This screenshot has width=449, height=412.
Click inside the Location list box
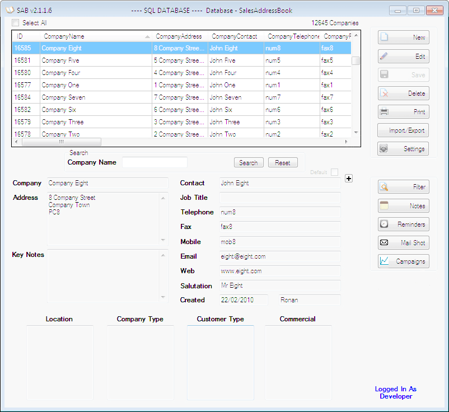tap(60, 363)
